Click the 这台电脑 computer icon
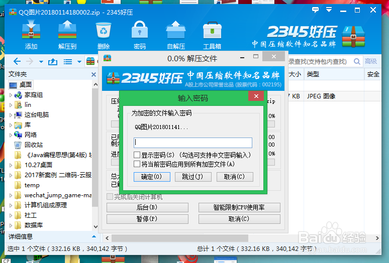 pyautogui.click(x=18, y=115)
